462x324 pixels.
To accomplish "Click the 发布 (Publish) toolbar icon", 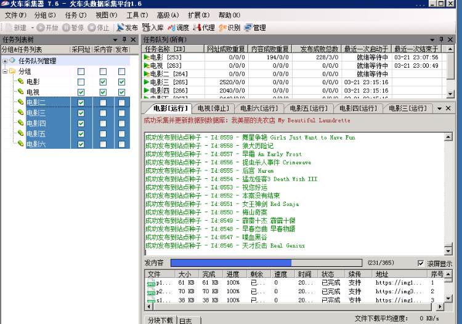I will click(x=127, y=28).
